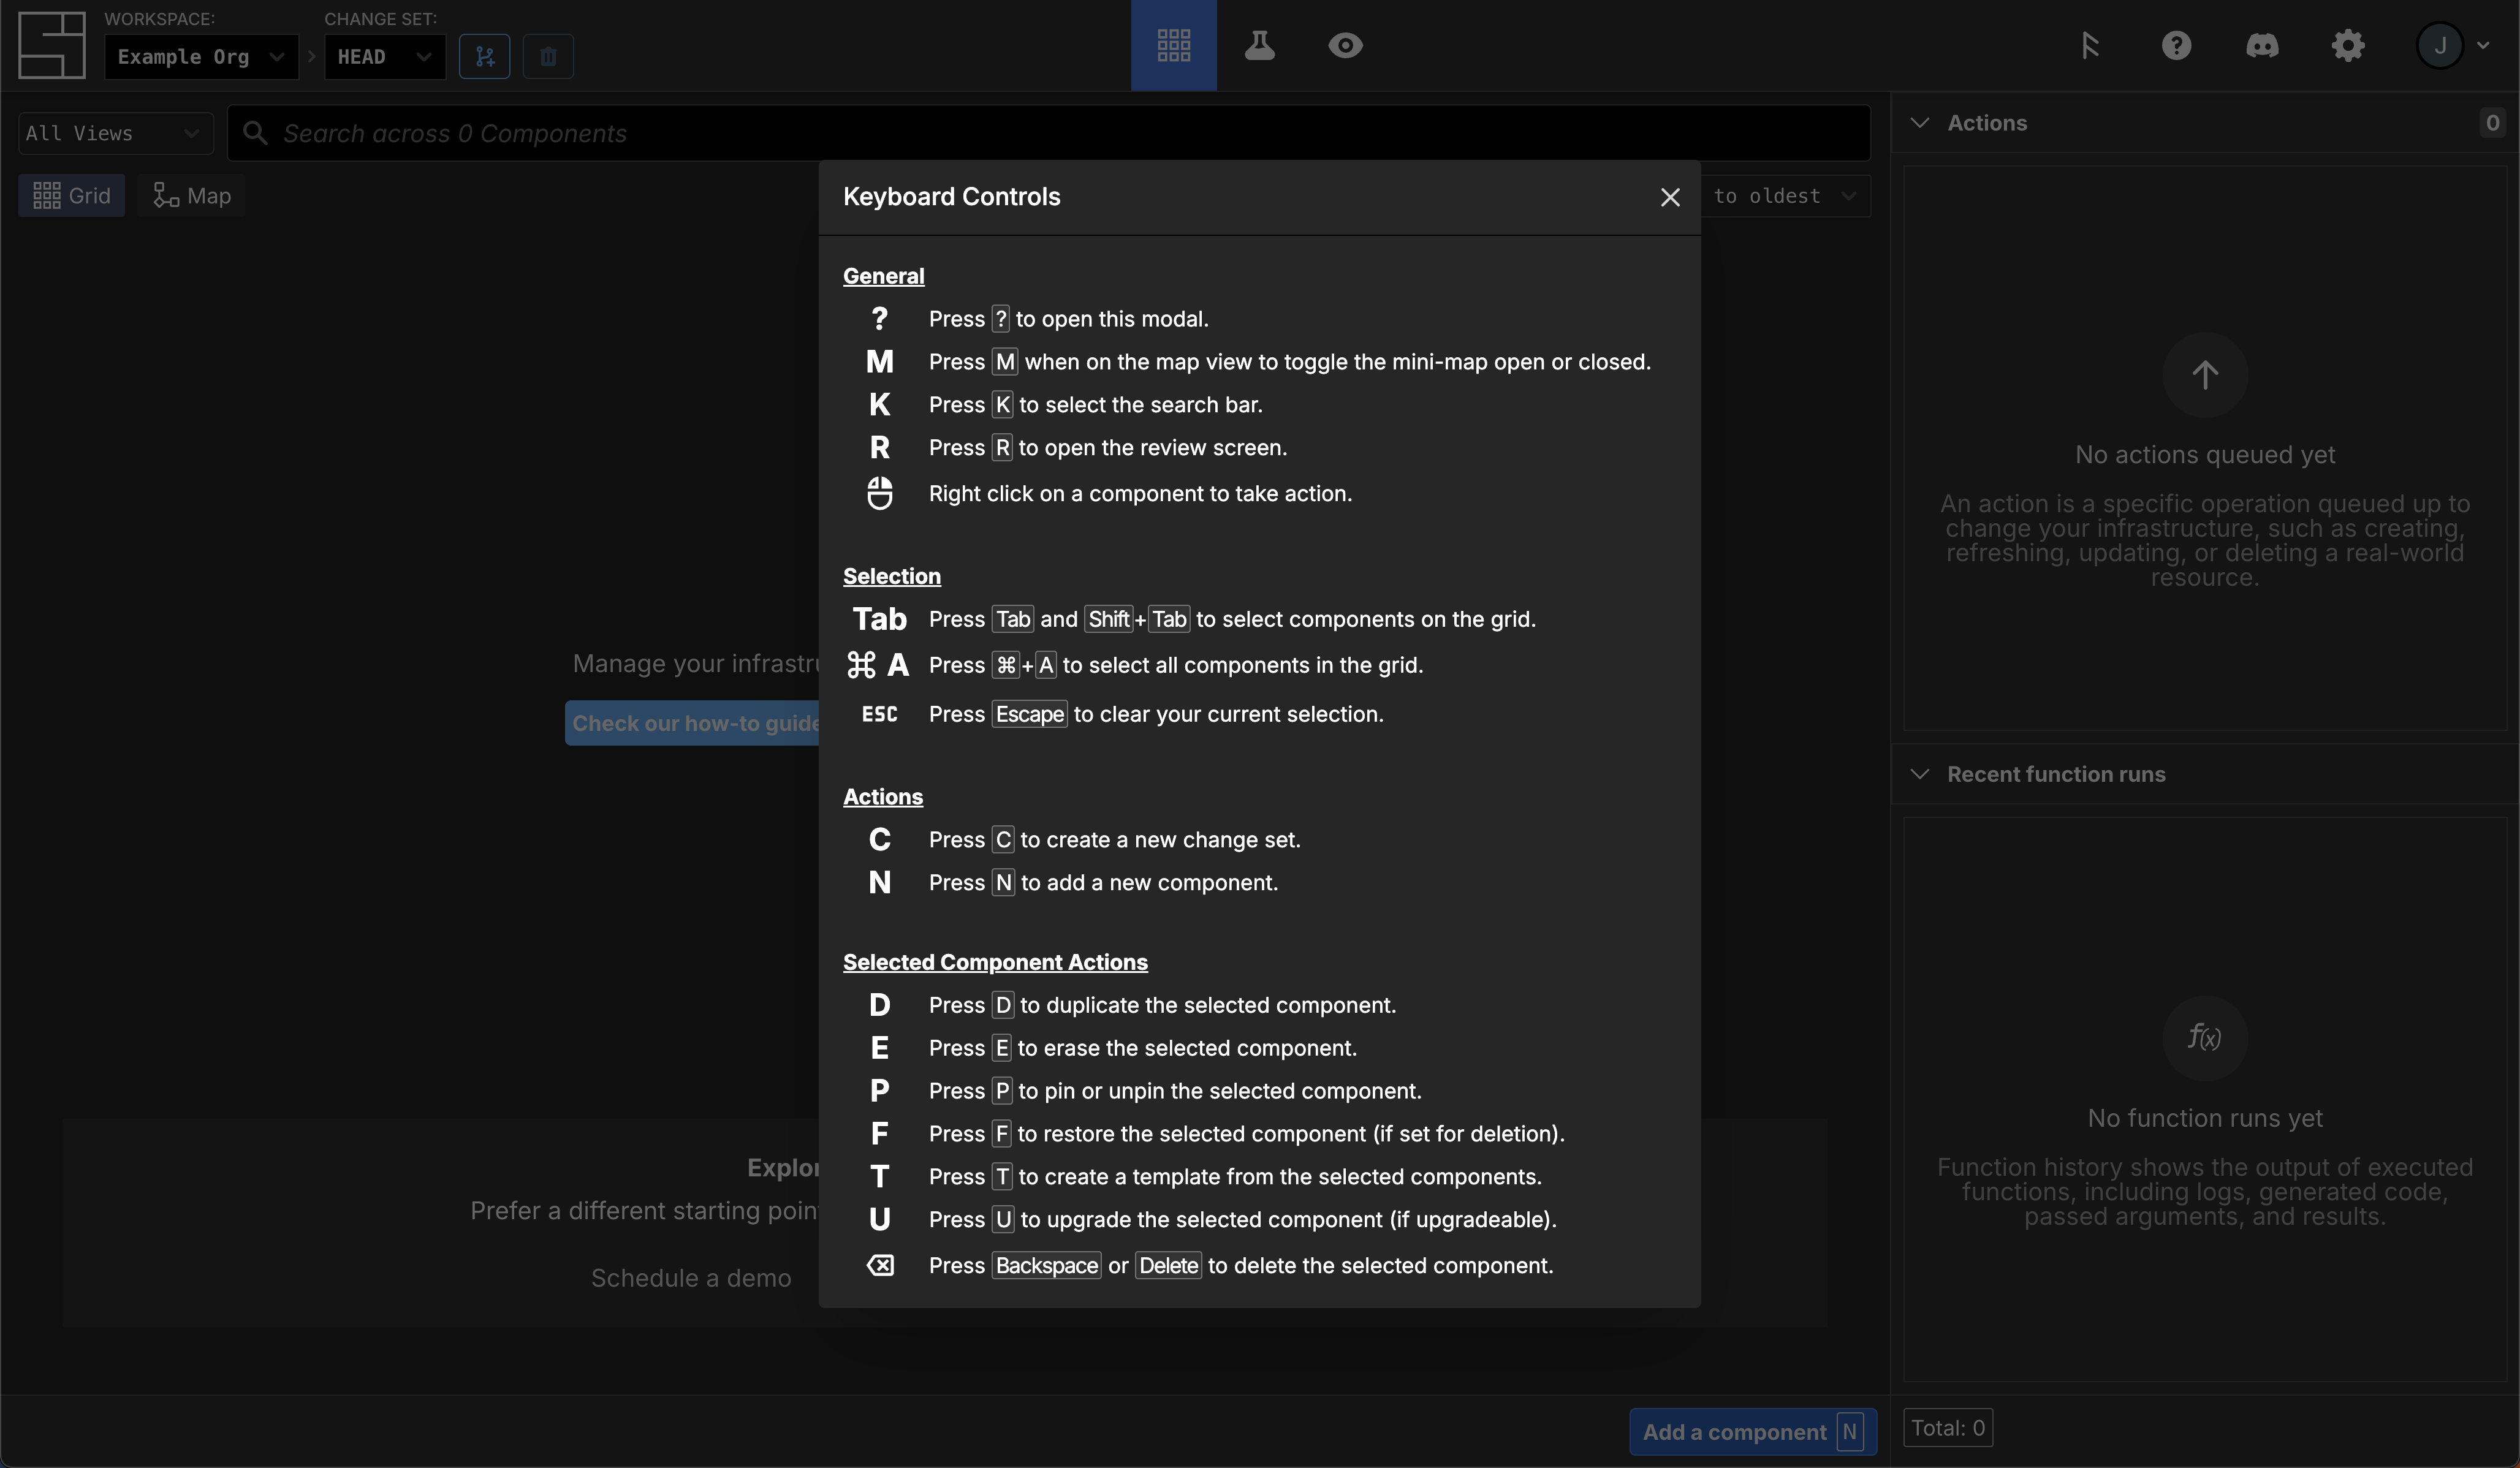The width and height of the screenshot is (2520, 1468).
Task: Click the large N shortcut glyph in modal
Action: click(x=879, y=883)
